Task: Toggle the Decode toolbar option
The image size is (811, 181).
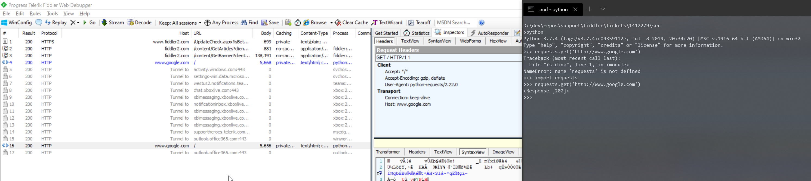Action: tap(140, 23)
